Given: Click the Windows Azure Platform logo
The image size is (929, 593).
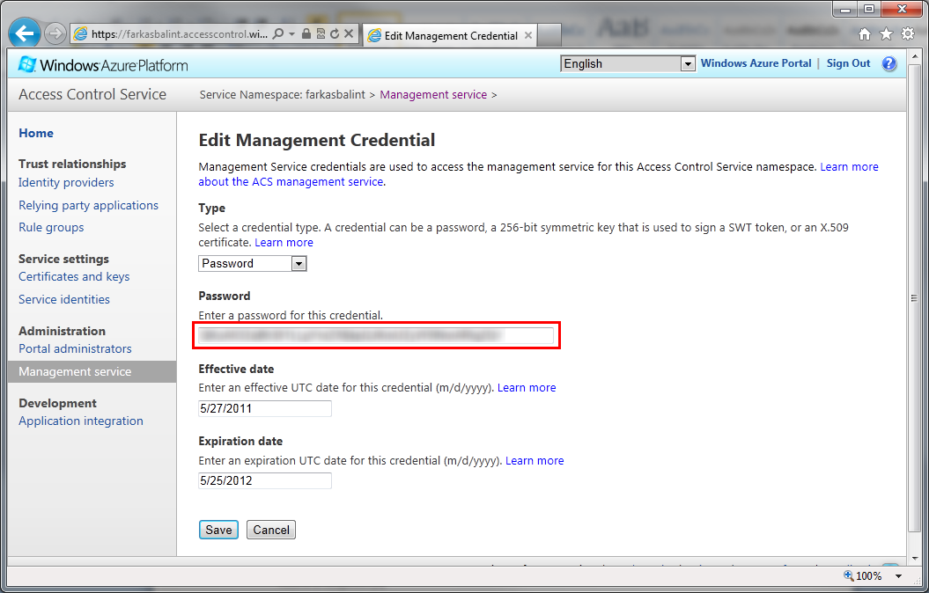Looking at the screenshot, I should [x=103, y=64].
